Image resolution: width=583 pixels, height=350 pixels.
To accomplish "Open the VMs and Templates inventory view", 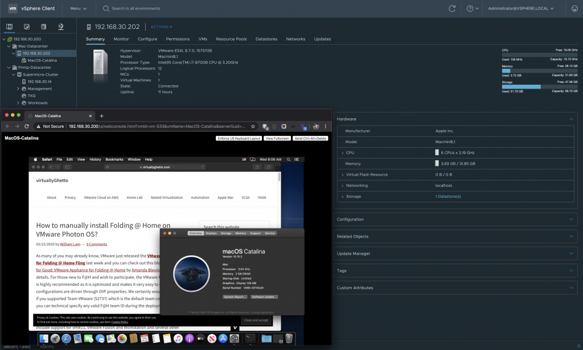I will pyautogui.click(x=27, y=27).
